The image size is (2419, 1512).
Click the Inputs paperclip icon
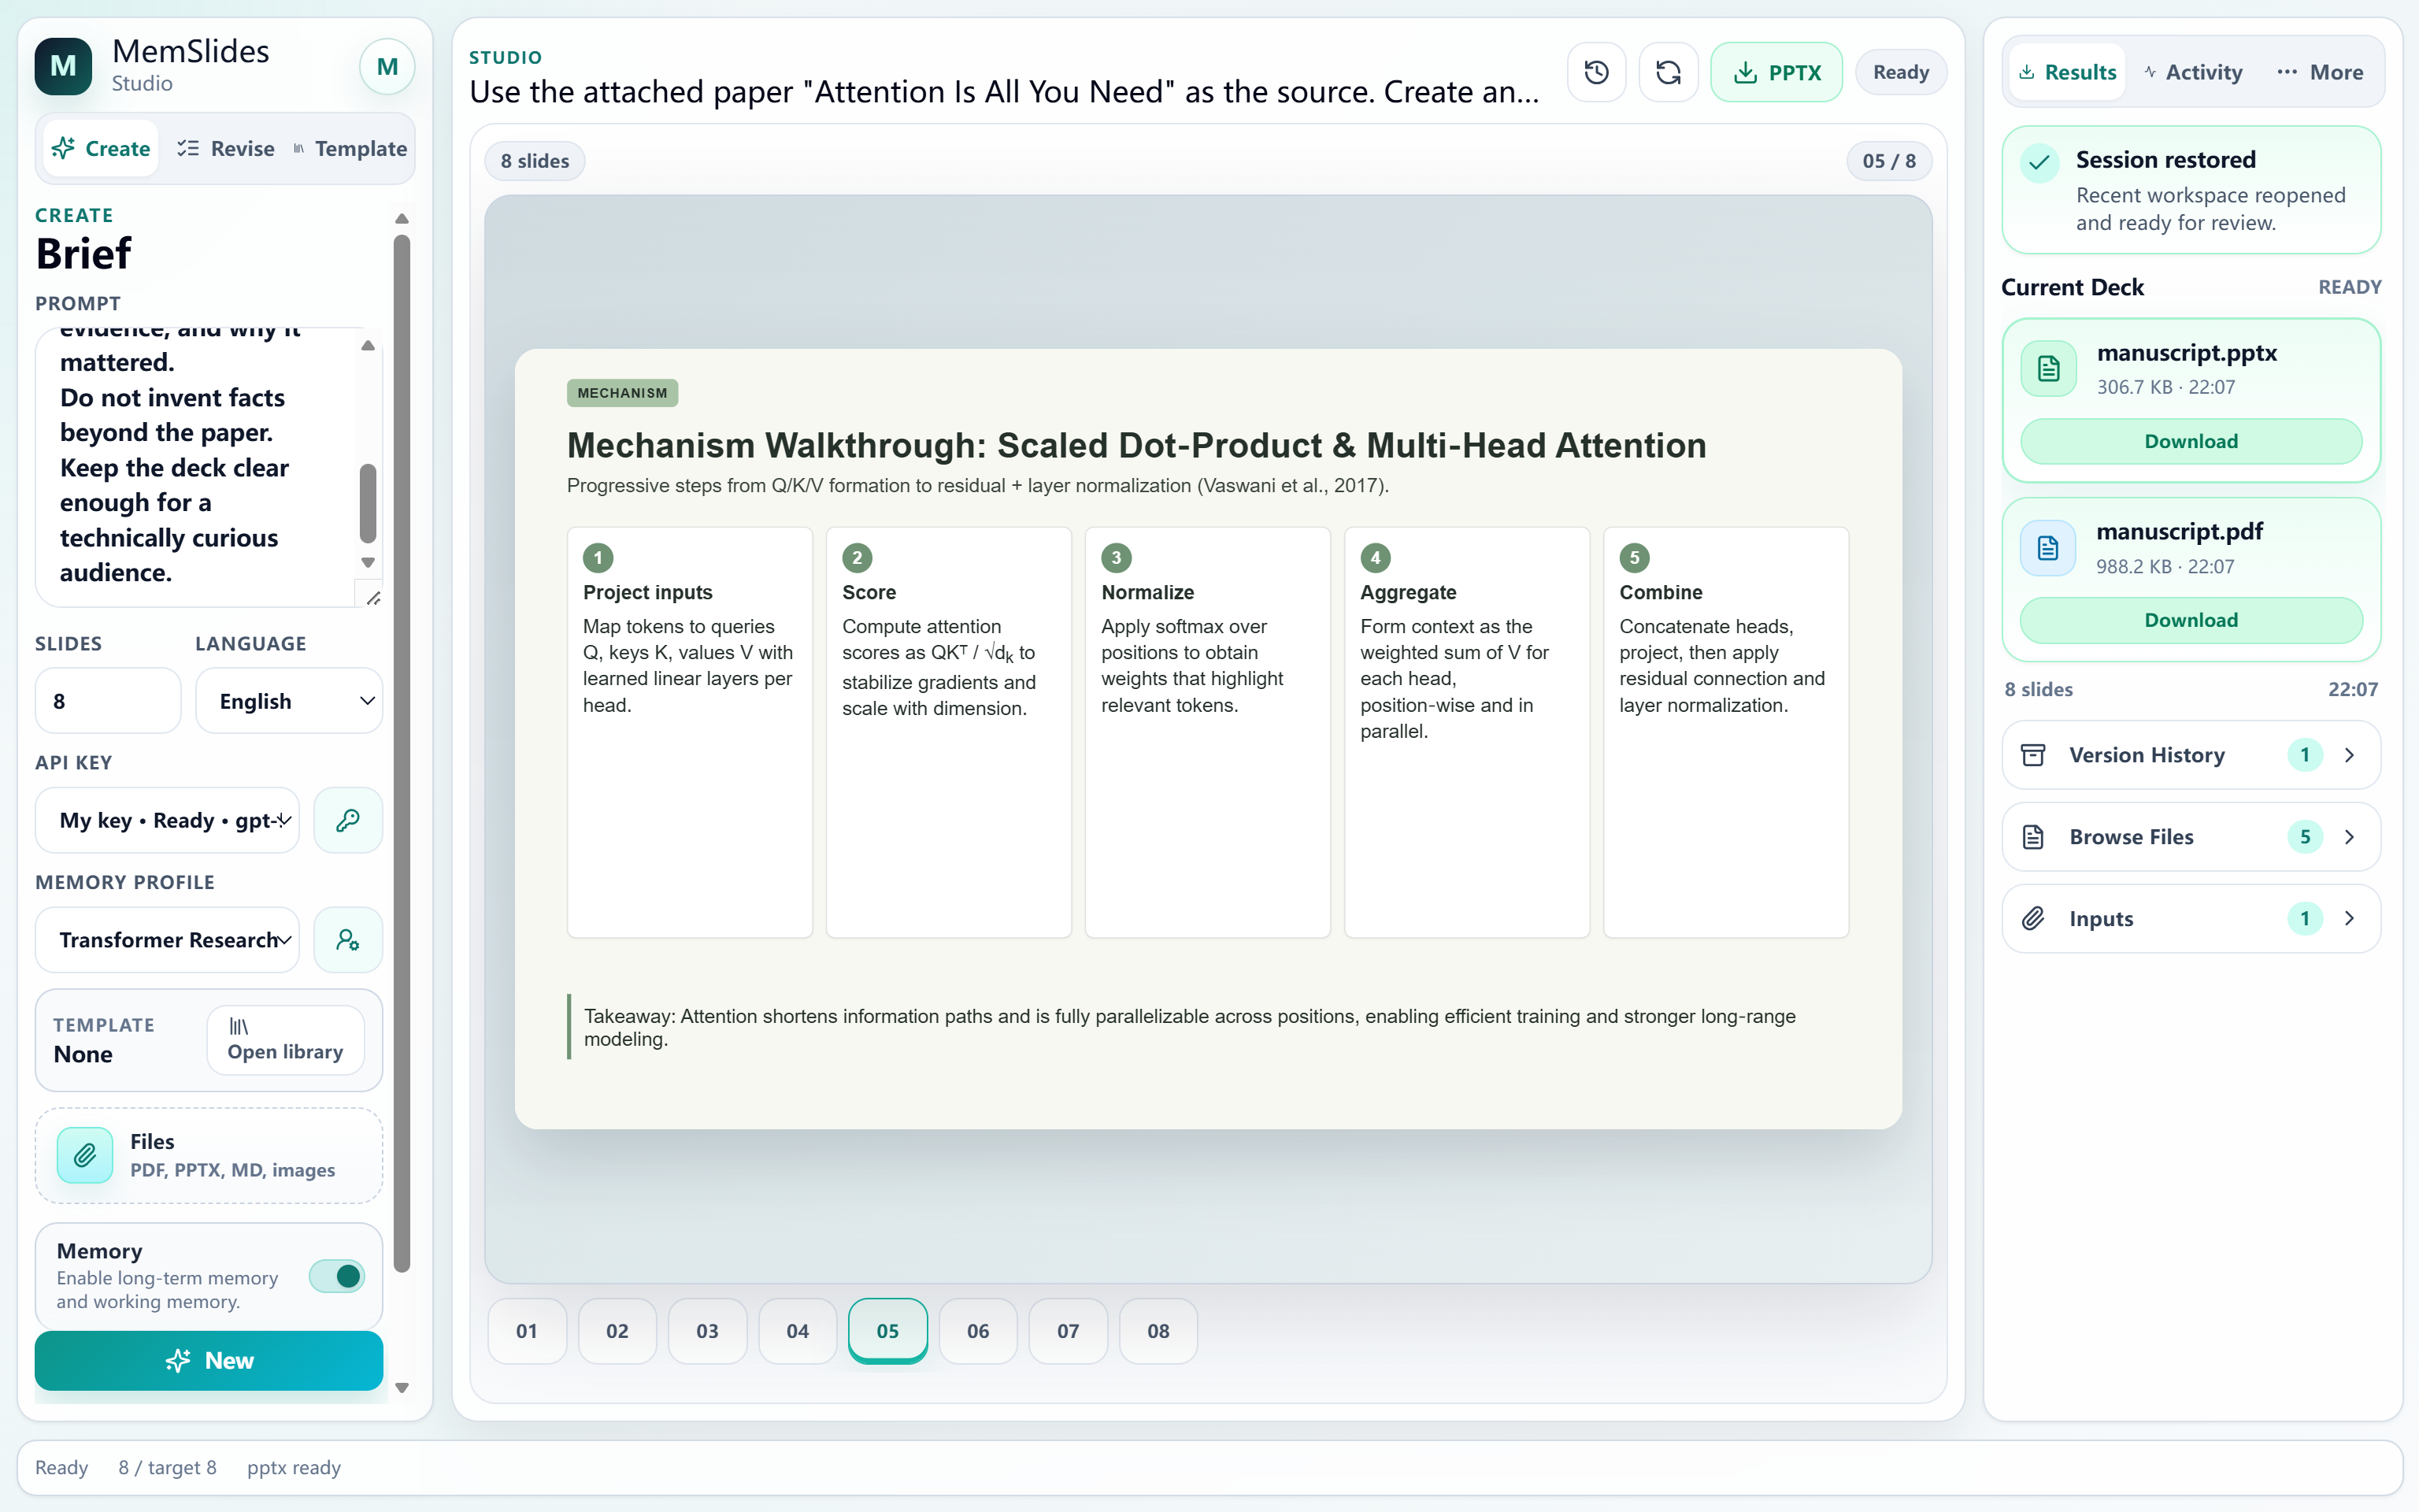coord(2033,918)
